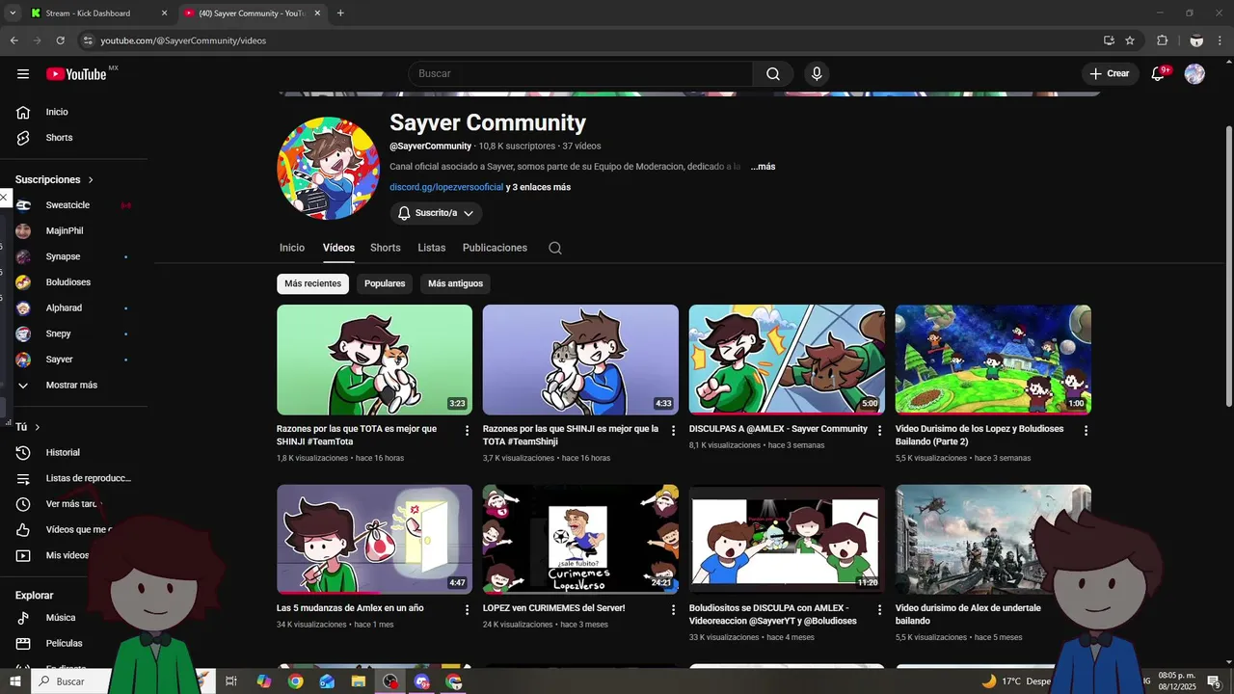Open a new browser tab
1234x694 pixels.
(x=340, y=13)
